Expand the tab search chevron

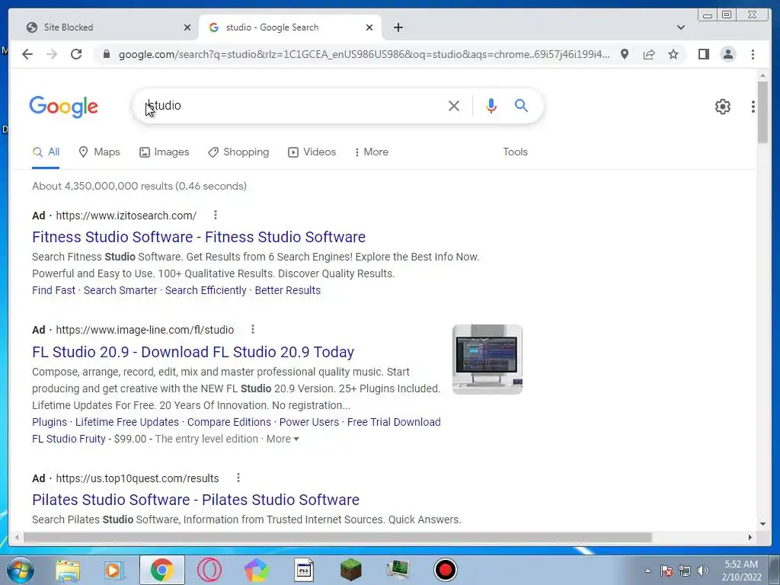coord(681,27)
